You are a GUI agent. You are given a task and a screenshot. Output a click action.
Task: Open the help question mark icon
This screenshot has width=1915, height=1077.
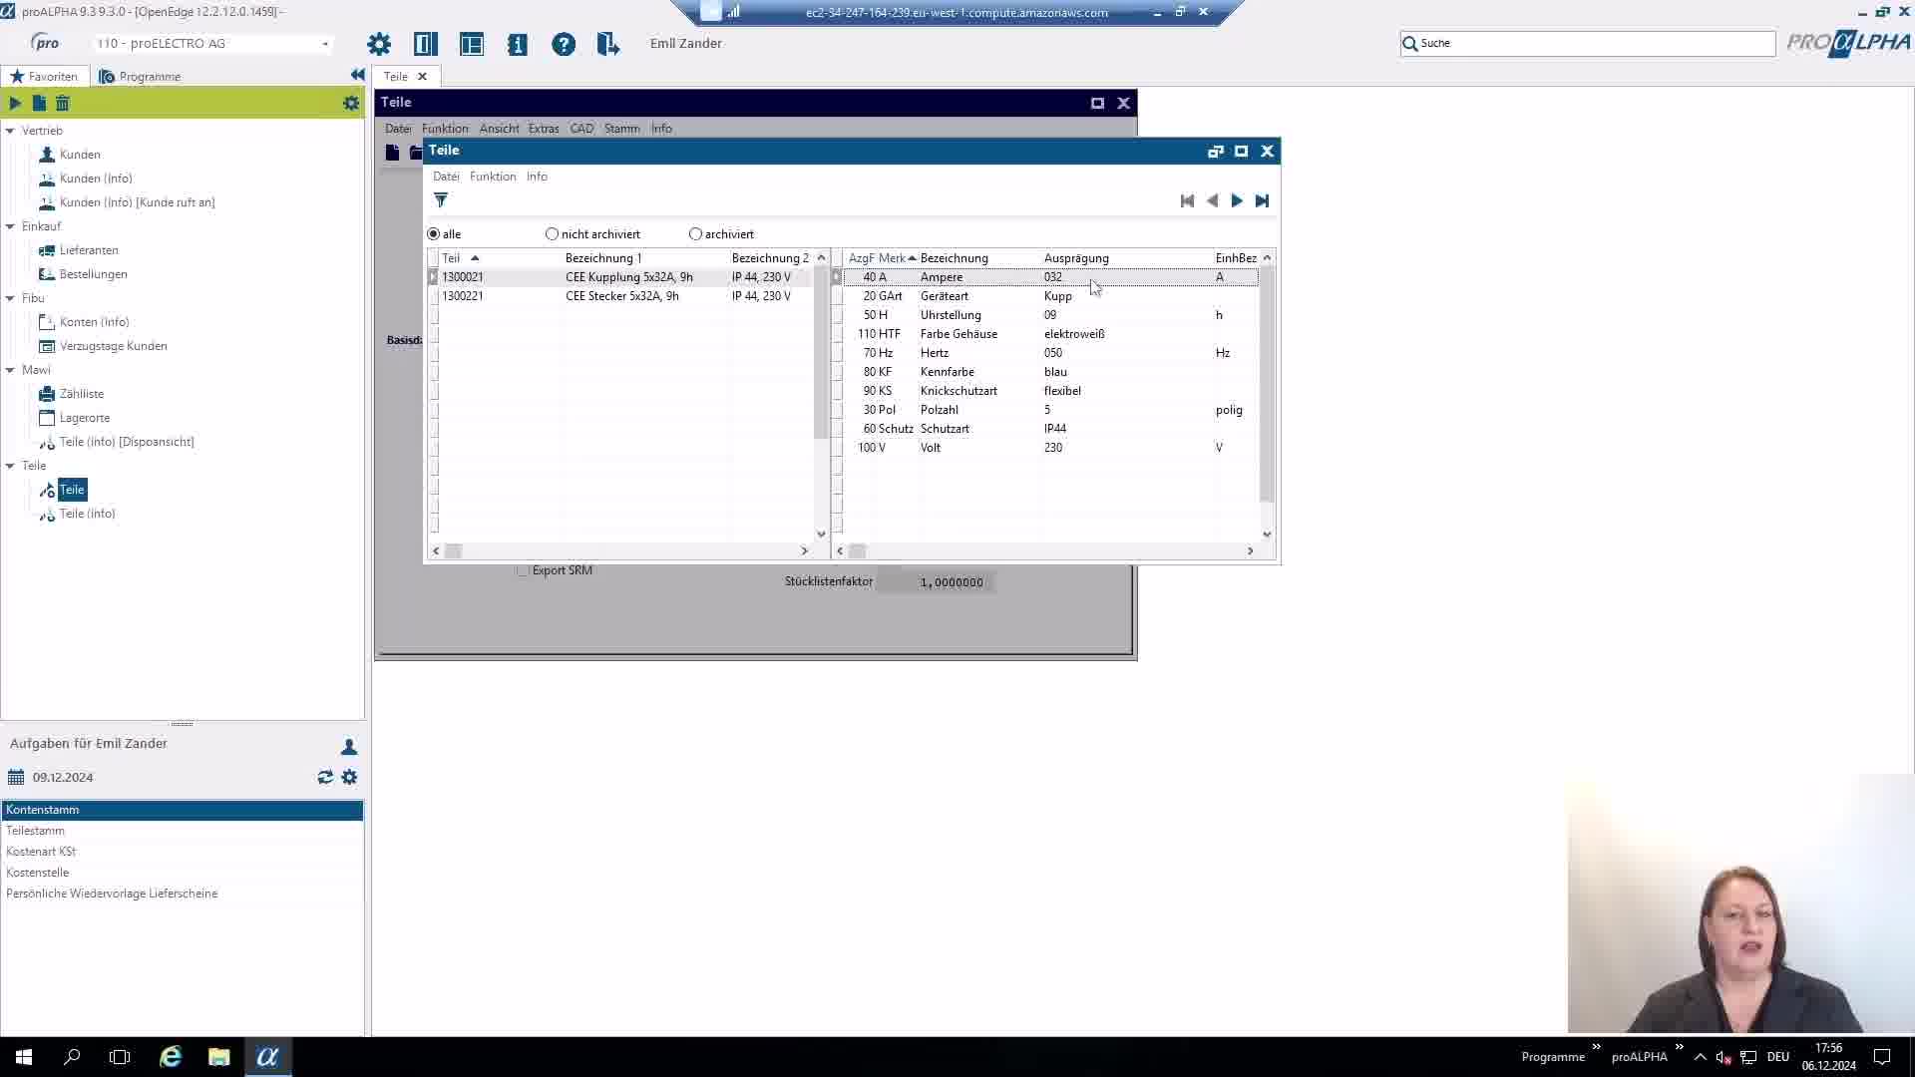tap(564, 44)
